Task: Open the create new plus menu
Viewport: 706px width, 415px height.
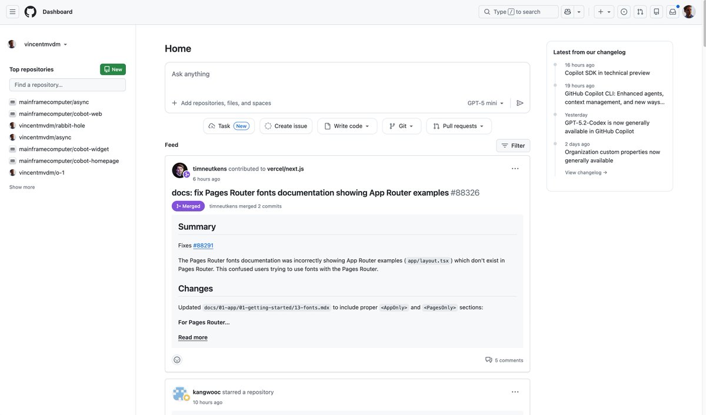Action: pos(604,12)
